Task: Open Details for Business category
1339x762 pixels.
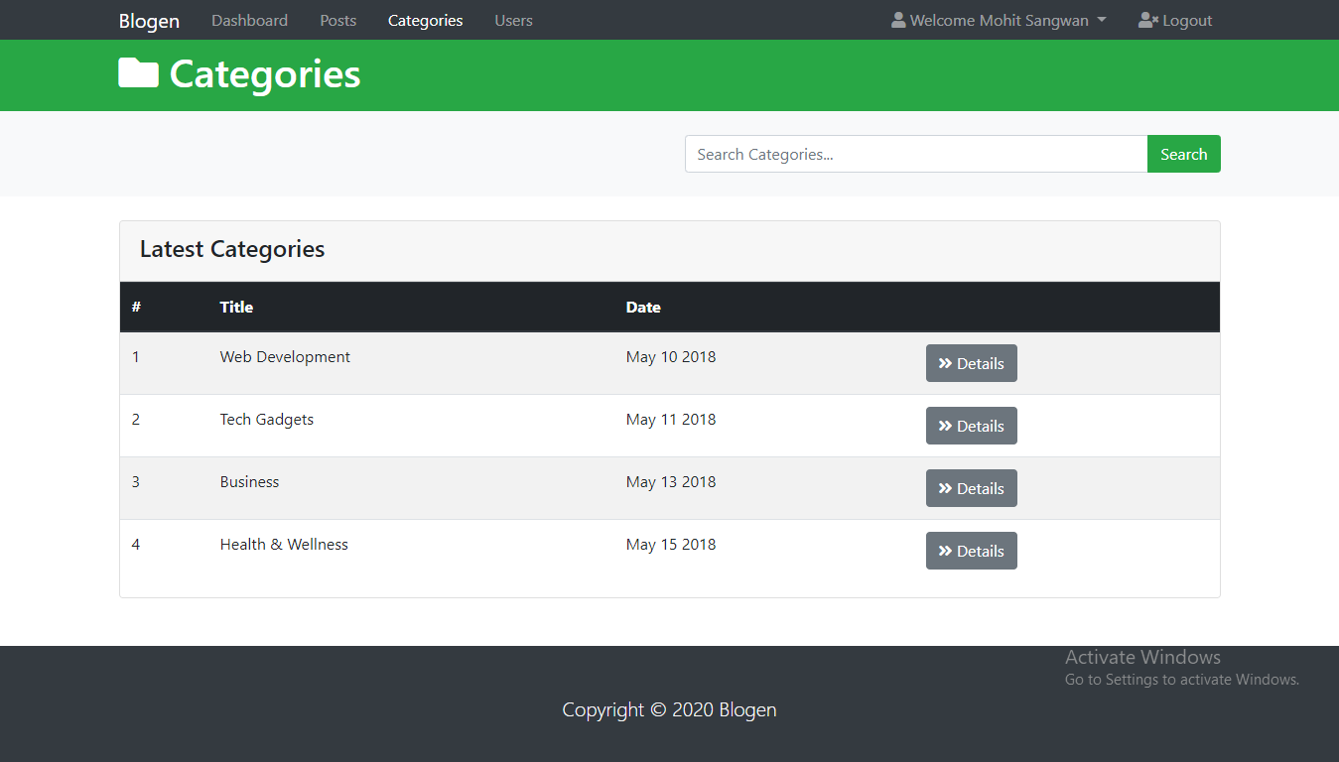Action: click(971, 488)
